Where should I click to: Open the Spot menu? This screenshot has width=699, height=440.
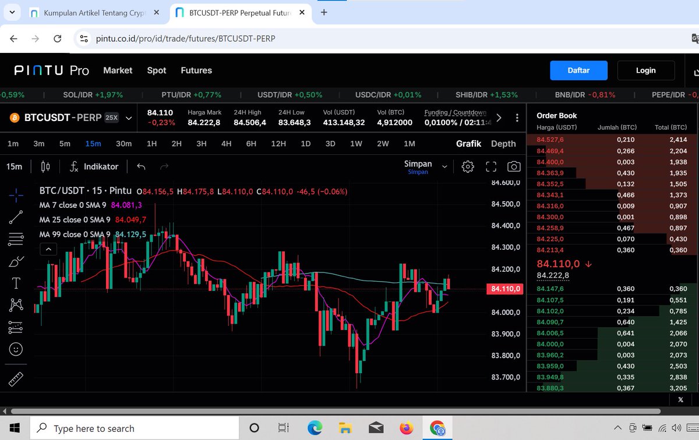pyautogui.click(x=157, y=70)
